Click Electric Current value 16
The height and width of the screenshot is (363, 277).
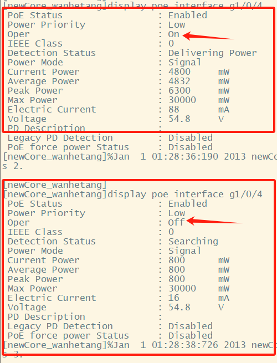(174, 298)
